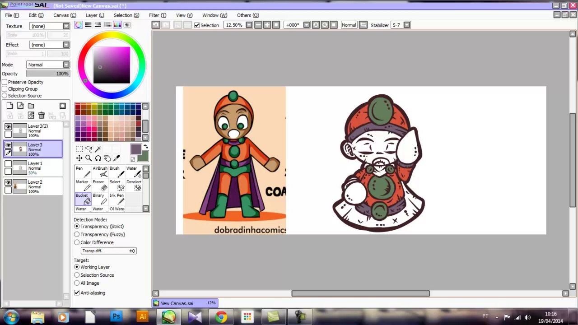
Task: Switch to the Eraser tool
Action: point(99,186)
